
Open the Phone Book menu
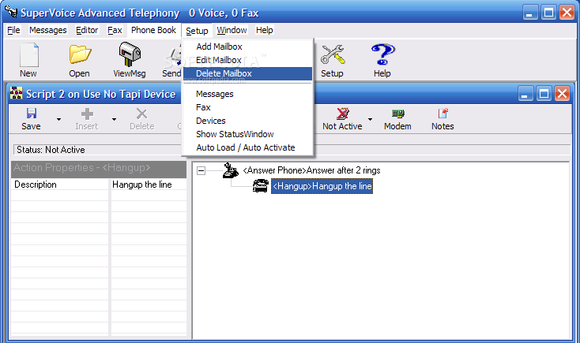153,30
